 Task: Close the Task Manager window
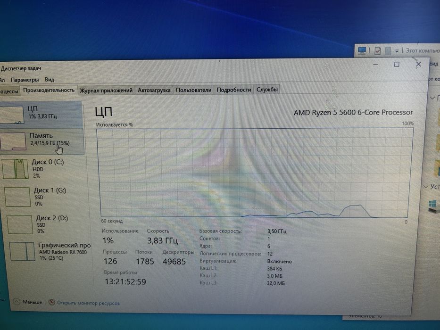pyautogui.click(x=418, y=64)
